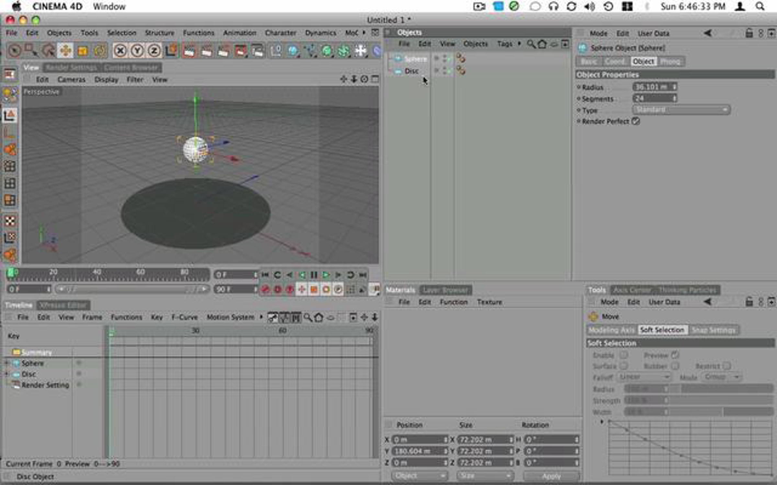
Task: Go to end of animation
Action: tap(363, 275)
